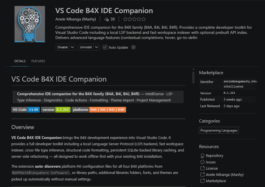Click the Overview heading
The width and height of the screenshot is (265, 187).
(23, 127)
